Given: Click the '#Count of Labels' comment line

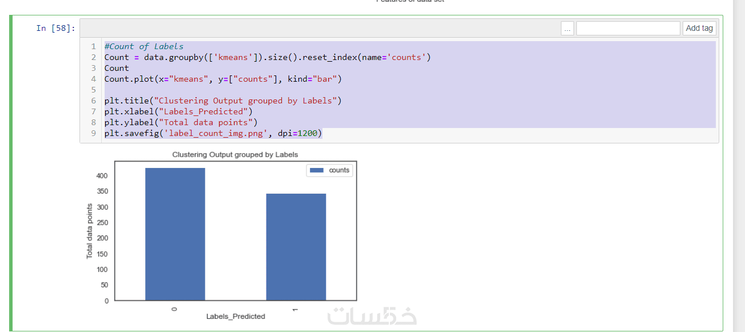Looking at the screenshot, I should (x=144, y=46).
